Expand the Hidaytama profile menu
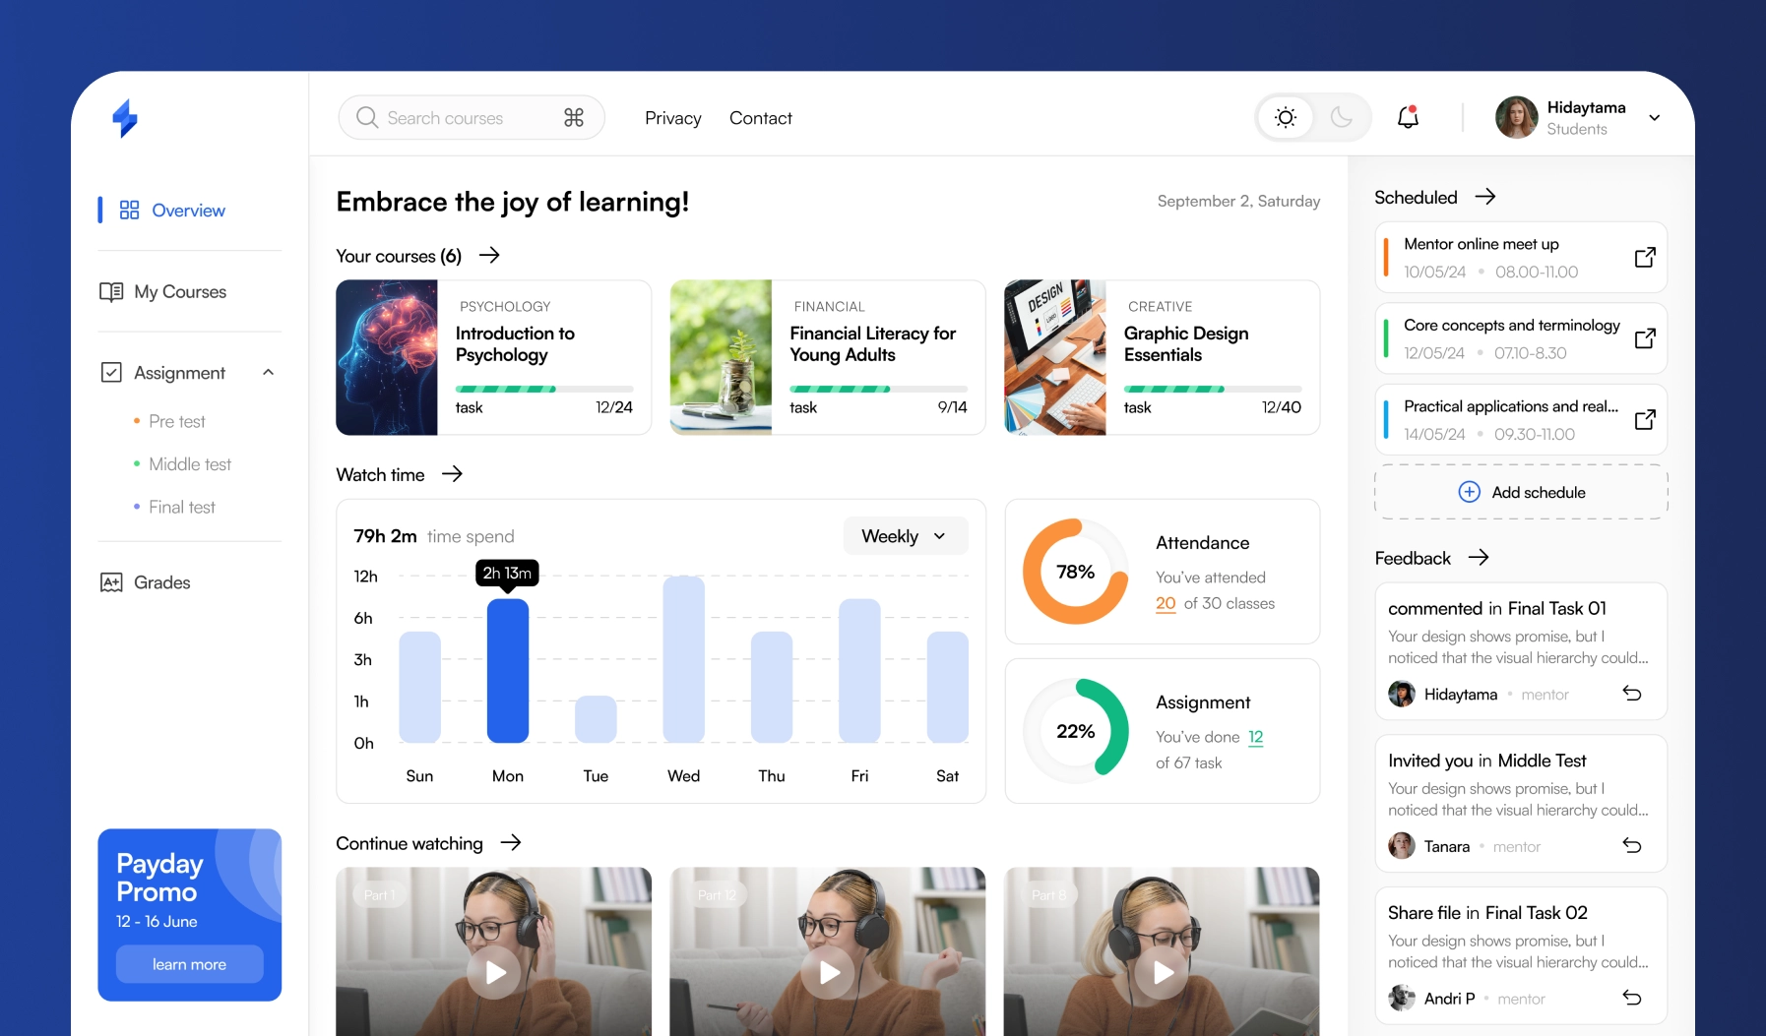Screen dimensions: 1766x1036 click(1654, 117)
